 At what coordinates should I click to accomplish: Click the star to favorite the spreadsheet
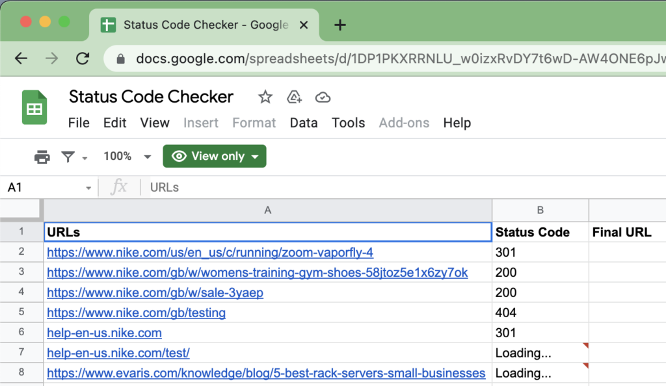(265, 97)
